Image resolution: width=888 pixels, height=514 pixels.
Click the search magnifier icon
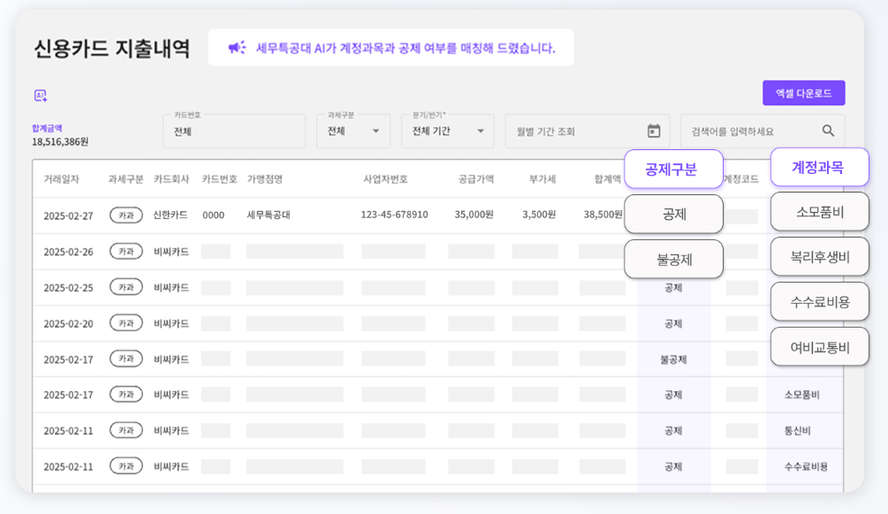click(x=828, y=131)
